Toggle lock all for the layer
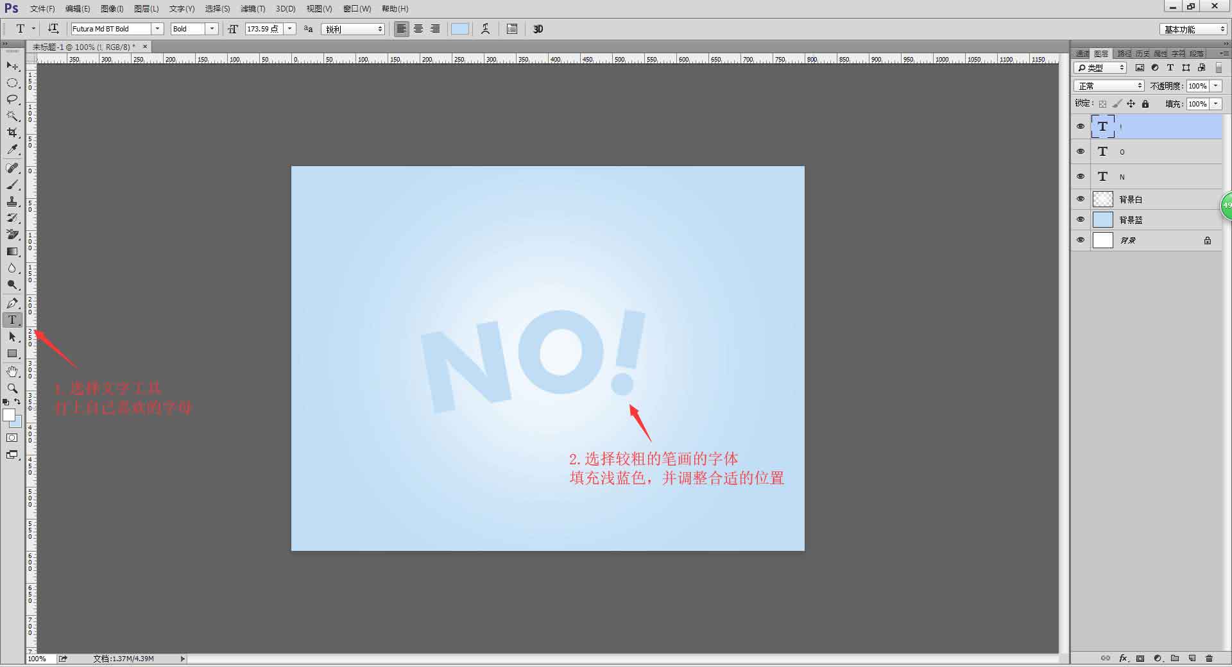The image size is (1232, 667). tap(1145, 104)
